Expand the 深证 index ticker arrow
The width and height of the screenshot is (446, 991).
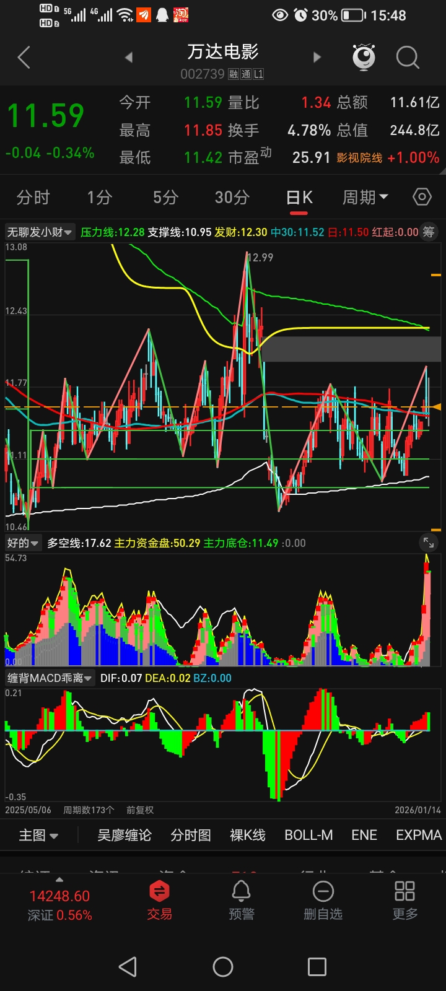(x=59, y=880)
